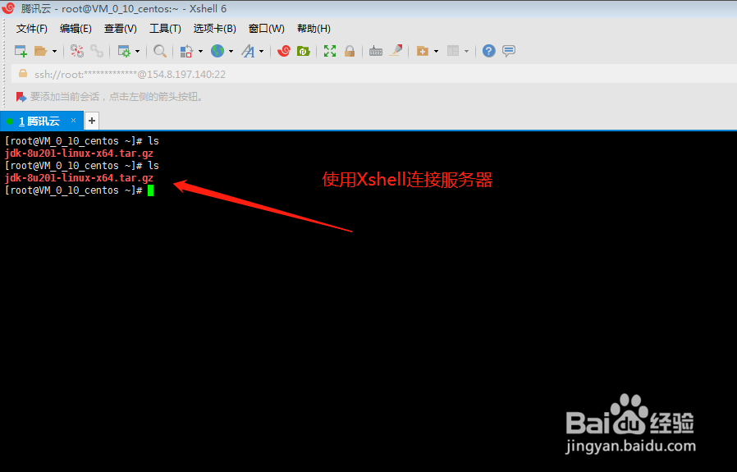Click the Xshell title bar logo

click(8, 8)
